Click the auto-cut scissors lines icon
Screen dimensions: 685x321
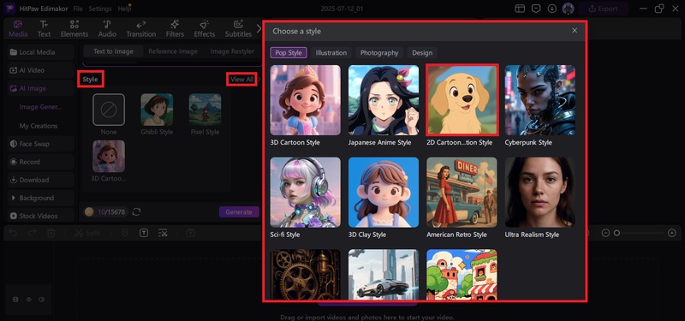pyautogui.click(x=163, y=233)
